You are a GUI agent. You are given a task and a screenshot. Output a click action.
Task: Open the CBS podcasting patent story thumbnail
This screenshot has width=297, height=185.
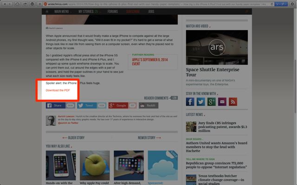pyautogui.click(x=191, y=127)
